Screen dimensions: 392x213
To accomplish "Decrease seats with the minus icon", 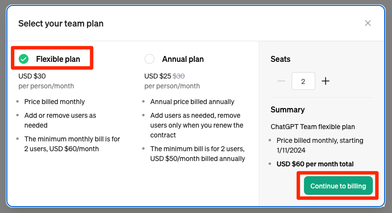I will (x=281, y=81).
